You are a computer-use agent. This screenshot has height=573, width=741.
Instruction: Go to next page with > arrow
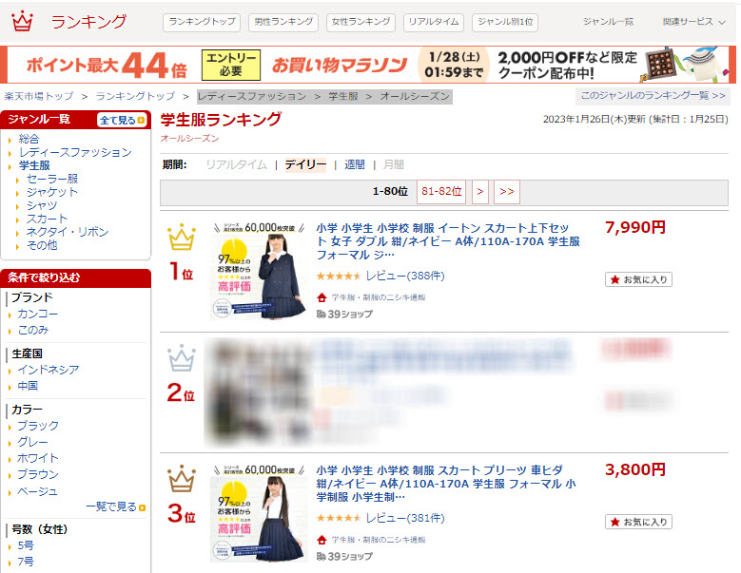point(480,192)
